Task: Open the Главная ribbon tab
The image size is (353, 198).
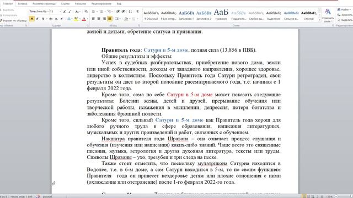Action: point(8,4)
